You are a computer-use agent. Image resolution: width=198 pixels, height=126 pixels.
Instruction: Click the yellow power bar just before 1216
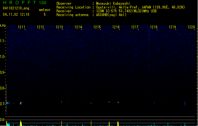[118, 123]
